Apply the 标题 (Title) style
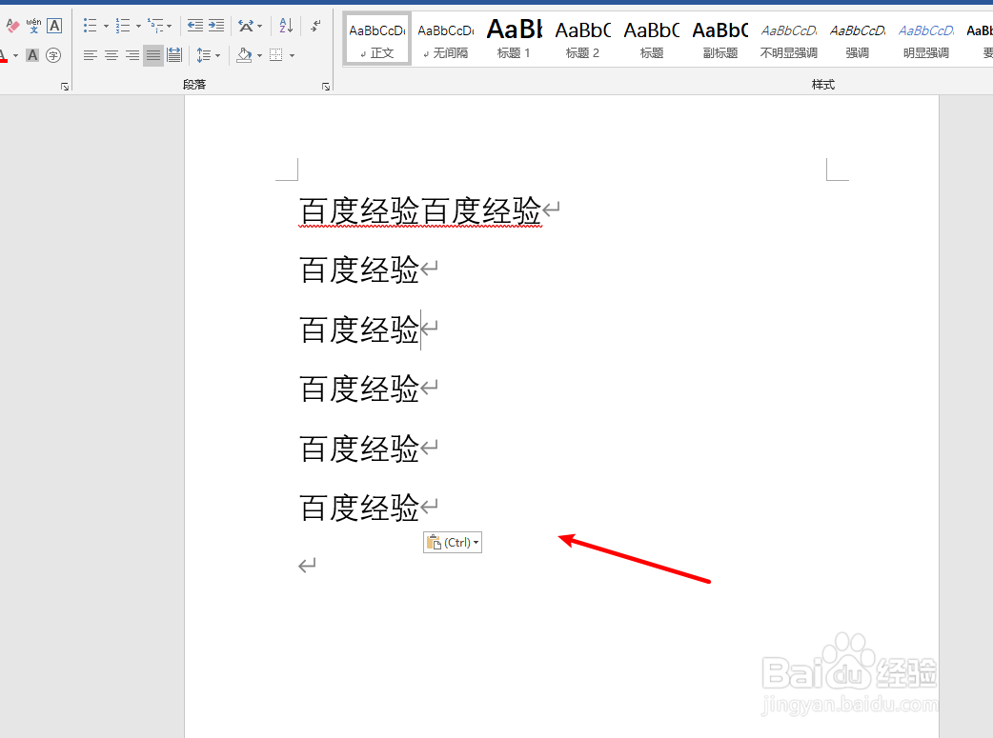The image size is (993, 738). (652, 40)
